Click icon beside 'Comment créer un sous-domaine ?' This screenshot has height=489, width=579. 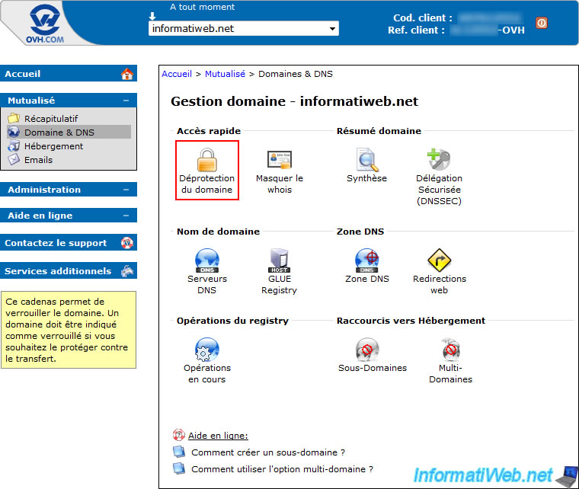coord(179,452)
